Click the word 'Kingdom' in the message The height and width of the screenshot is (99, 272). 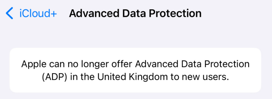(144, 77)
